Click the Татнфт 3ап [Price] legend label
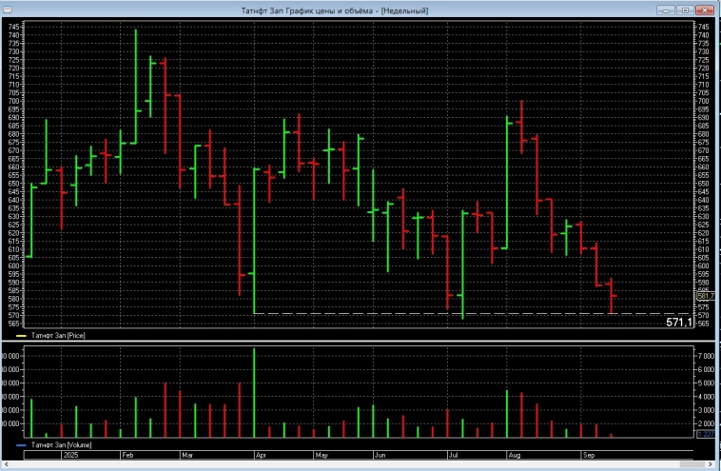 coord(59,336)
